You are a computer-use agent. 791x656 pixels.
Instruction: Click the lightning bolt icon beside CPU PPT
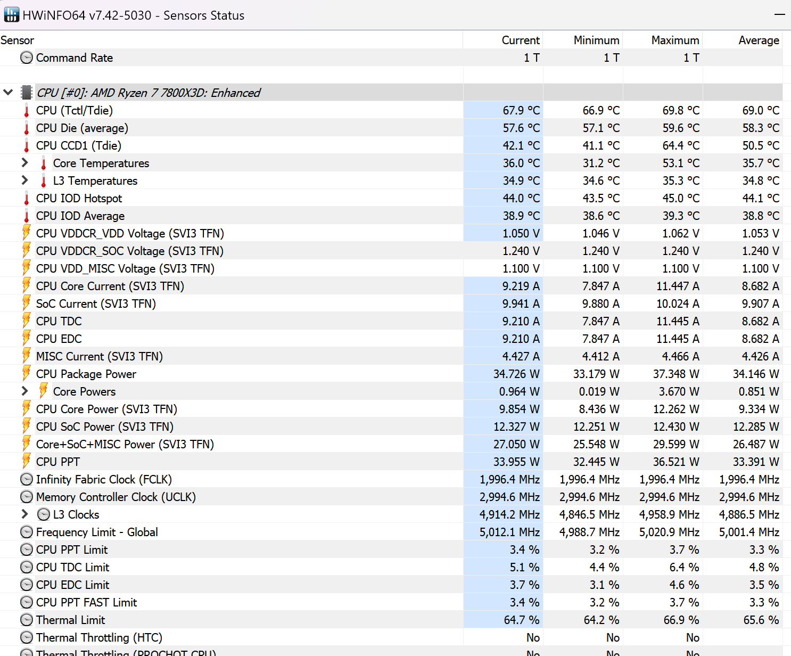coord(26,461)
